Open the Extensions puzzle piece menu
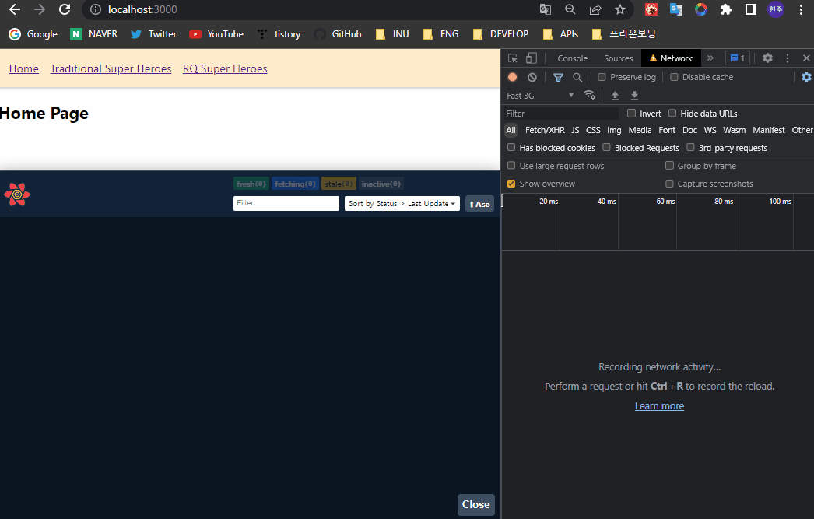Screen dimensions: 814x519 [726, 9]
